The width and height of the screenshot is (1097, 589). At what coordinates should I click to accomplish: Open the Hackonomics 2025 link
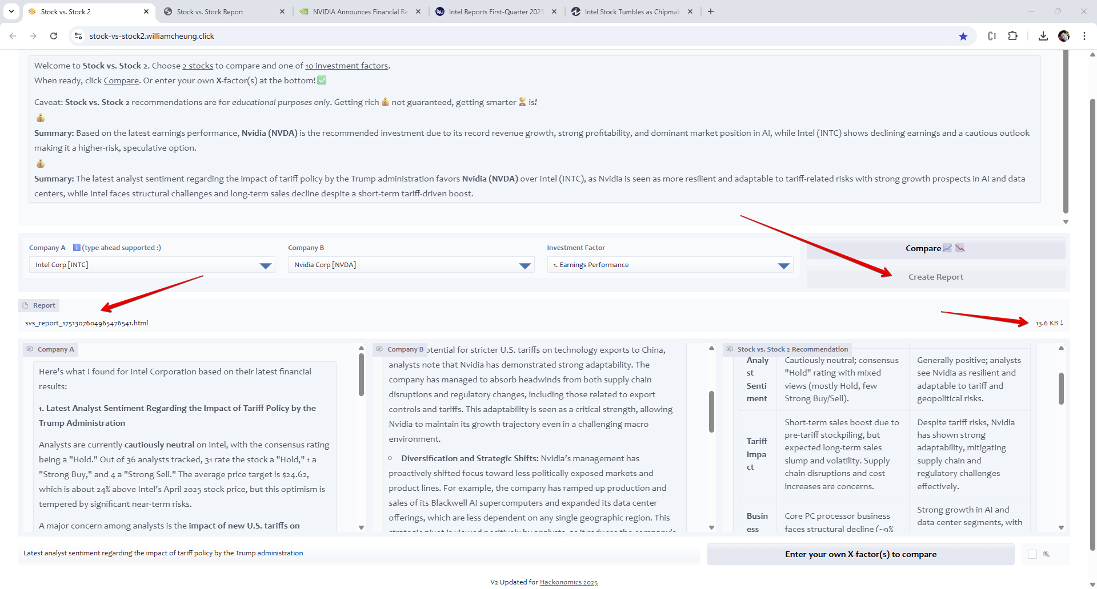pyautogui.click(x=568, y=582)
